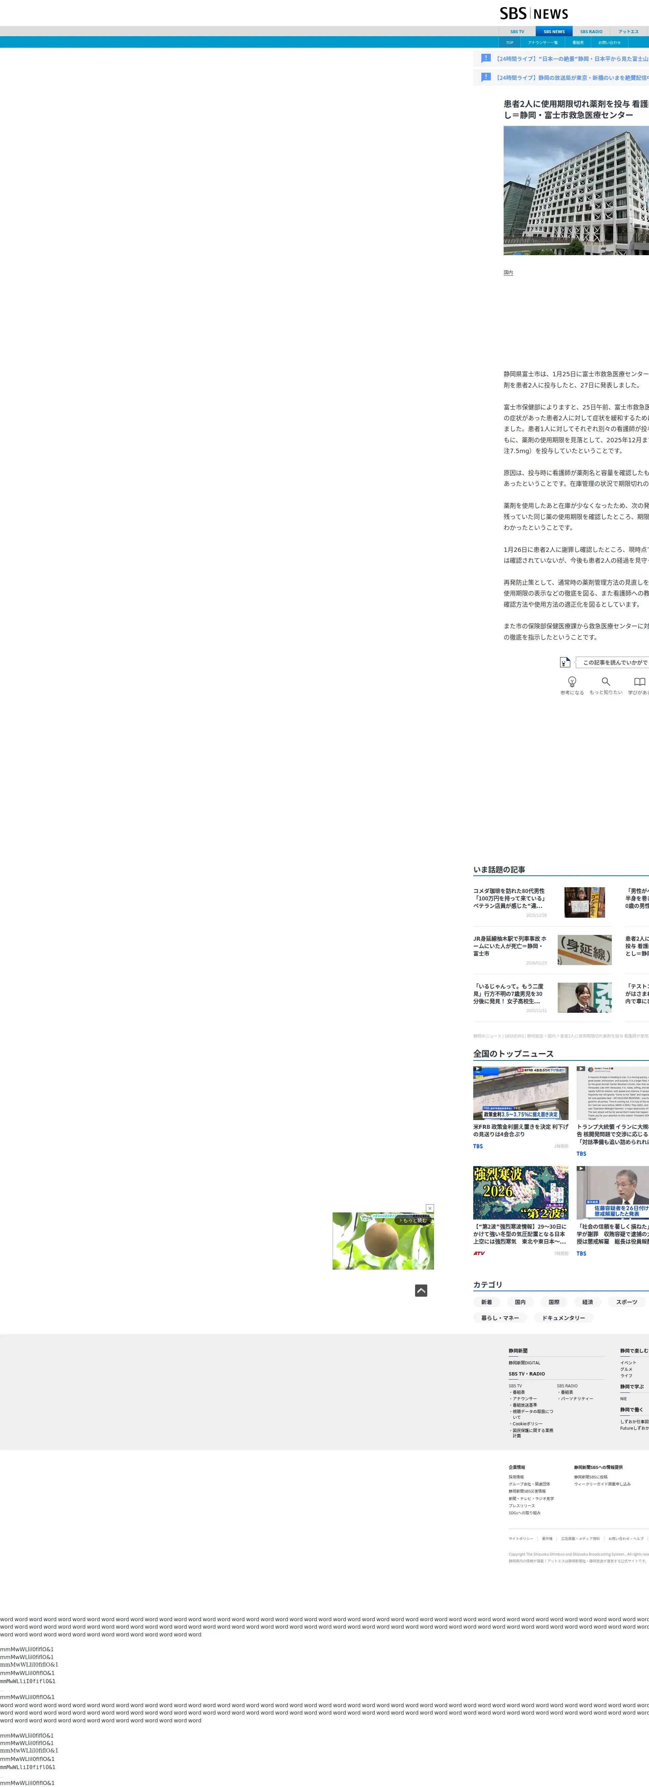
Task: Click the magnifier もっと知りたい reaction icon
Action: (605, 682)
